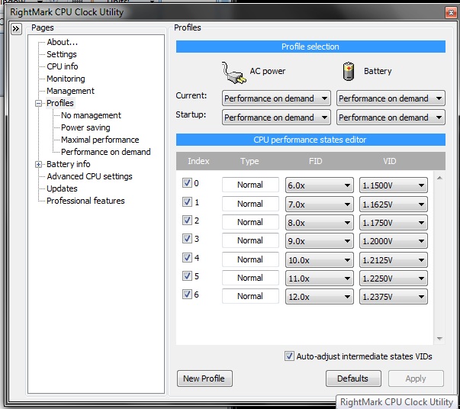Expand the Battery info tree node
The image size is (460, 409).
[x=38, y=164]
